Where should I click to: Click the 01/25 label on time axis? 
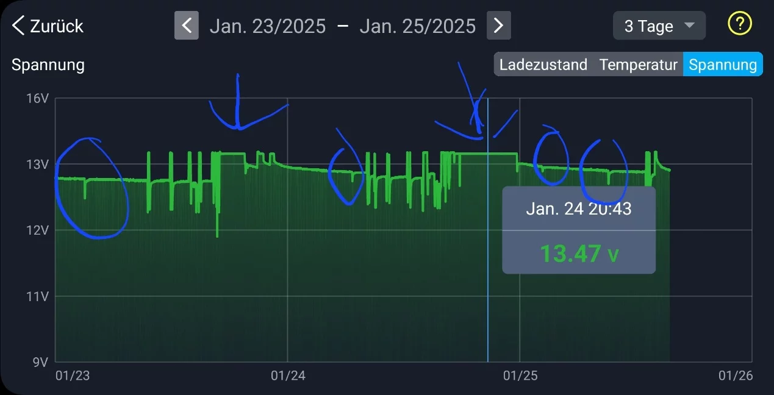tap(520, 376)
